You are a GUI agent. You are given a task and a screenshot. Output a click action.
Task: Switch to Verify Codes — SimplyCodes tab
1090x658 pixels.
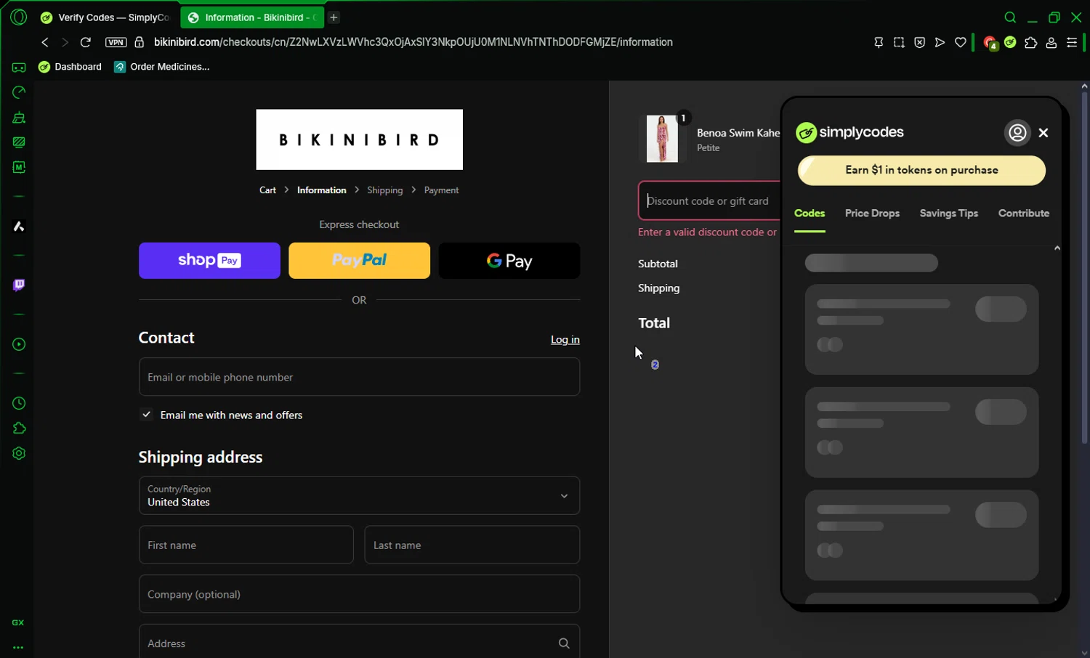(105, 17)
